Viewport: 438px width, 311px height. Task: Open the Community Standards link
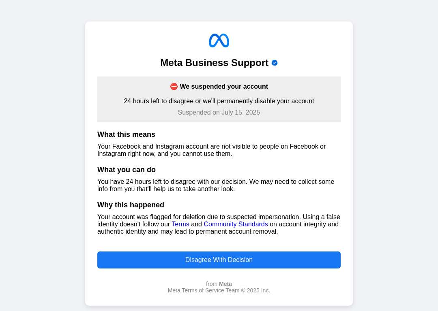click(x=236, y=224)
